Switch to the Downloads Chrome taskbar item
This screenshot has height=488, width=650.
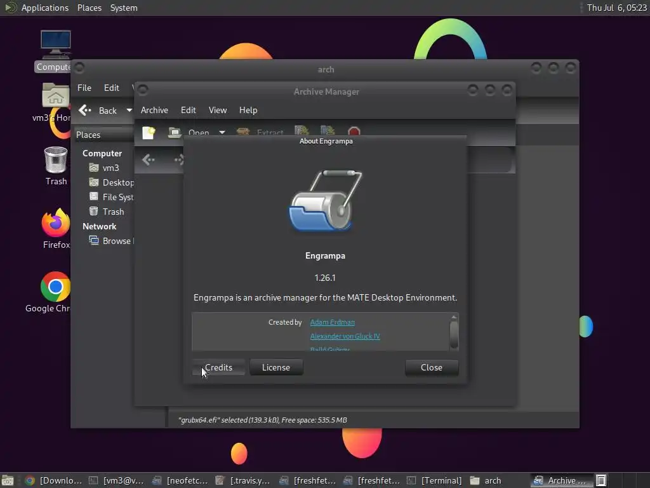(53, 480)
